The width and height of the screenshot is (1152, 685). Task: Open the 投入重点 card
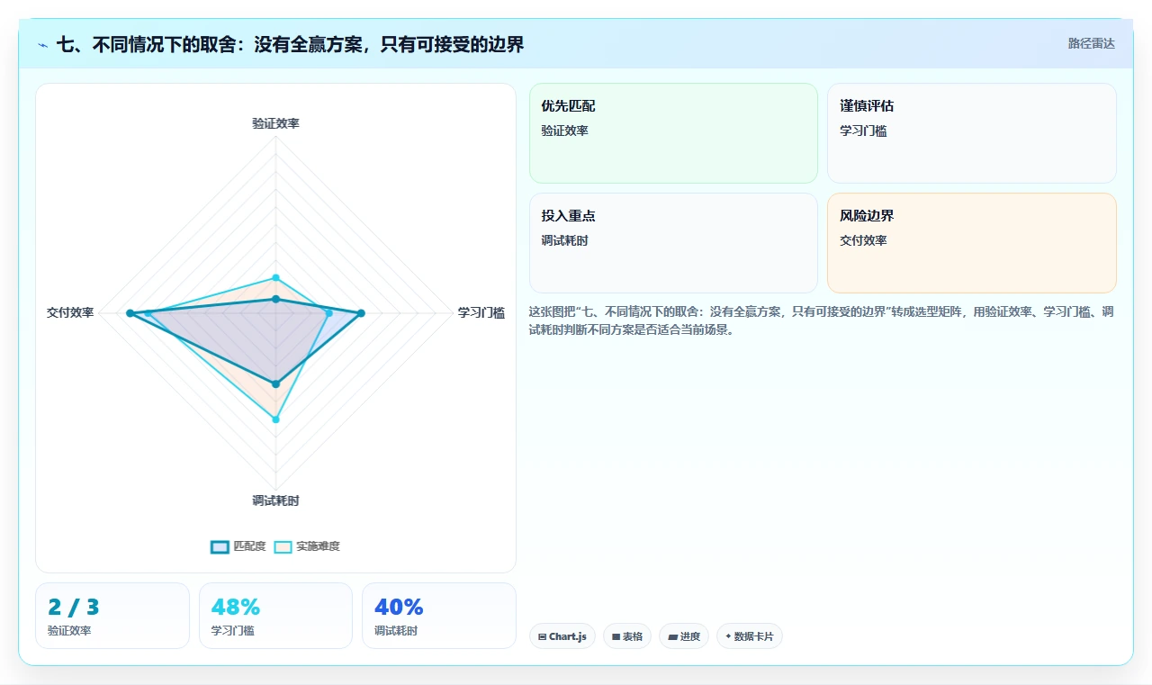673,243
